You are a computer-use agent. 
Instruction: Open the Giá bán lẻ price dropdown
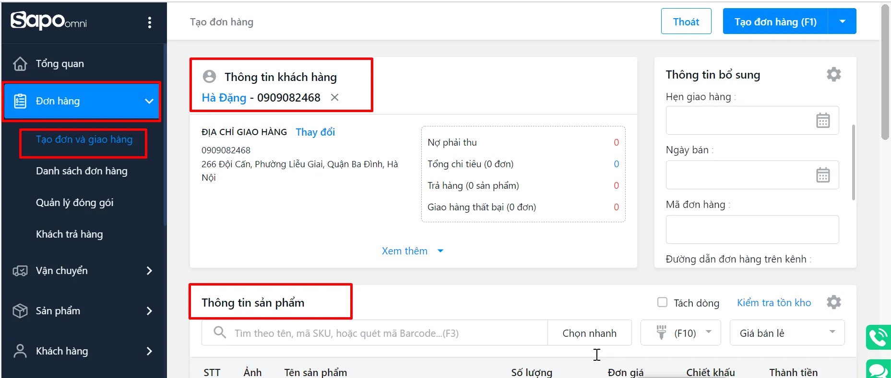point(787,332)
